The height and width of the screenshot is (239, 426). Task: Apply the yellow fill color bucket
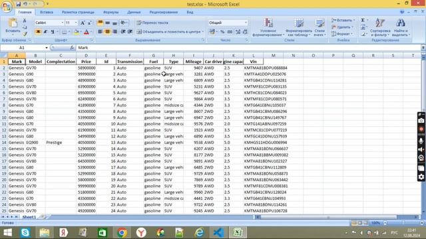click(x=76, y=32)
